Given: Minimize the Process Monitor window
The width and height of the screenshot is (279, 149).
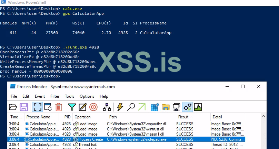Looking at the screenshot, I should click(x=227, y=86).
